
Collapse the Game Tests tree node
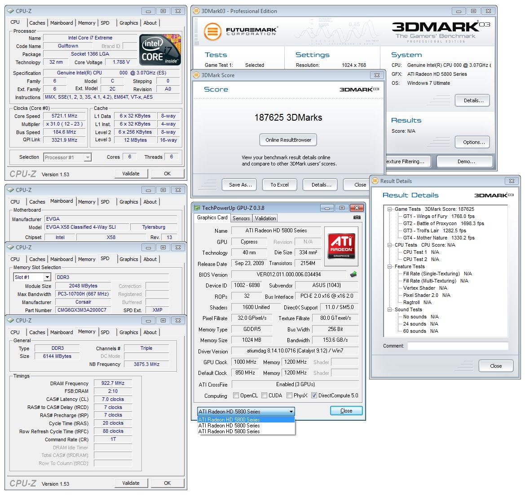coord(389,209)
